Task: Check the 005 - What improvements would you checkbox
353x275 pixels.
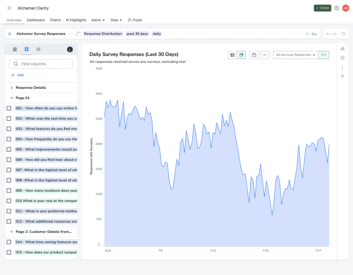Action: pos(9,149)
